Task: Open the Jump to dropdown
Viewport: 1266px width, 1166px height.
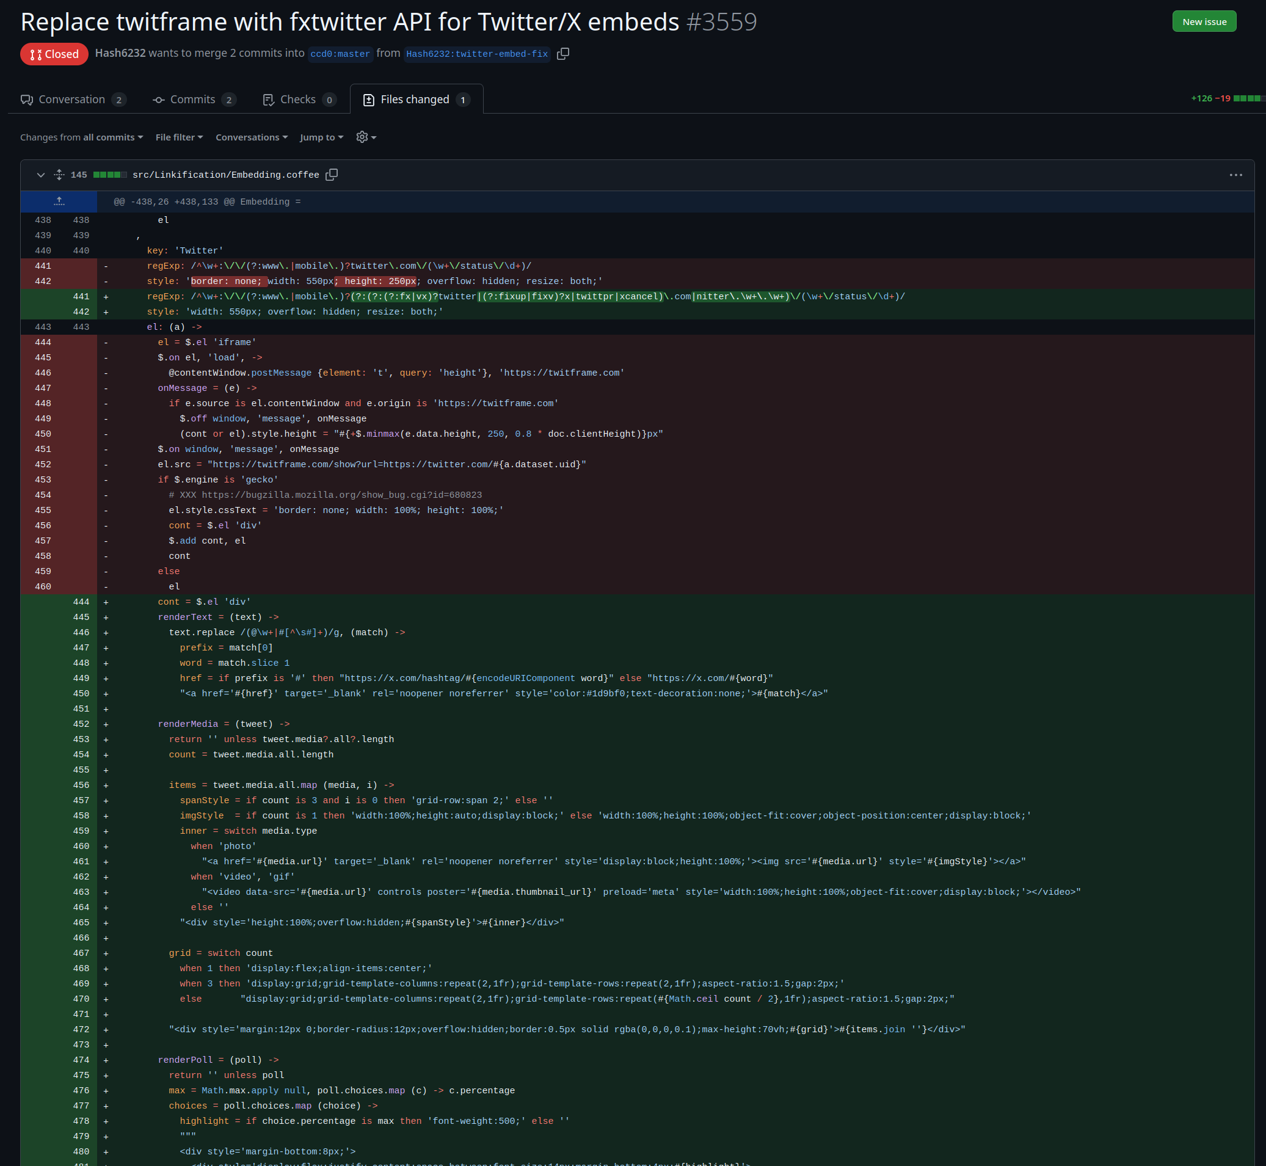Action: pos(322,137)
